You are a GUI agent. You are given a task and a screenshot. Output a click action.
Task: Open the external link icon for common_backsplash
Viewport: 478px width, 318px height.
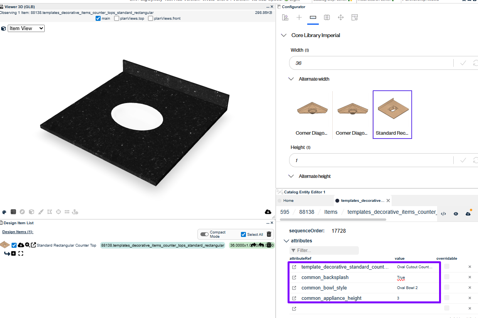294,277
